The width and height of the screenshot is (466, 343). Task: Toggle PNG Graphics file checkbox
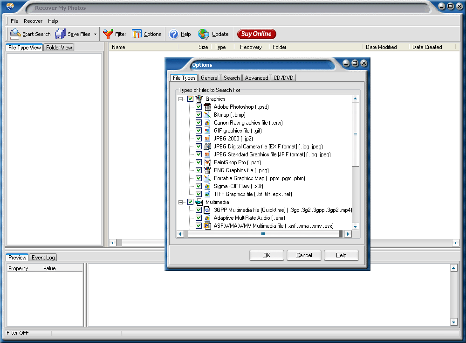(x=199, y=170)
